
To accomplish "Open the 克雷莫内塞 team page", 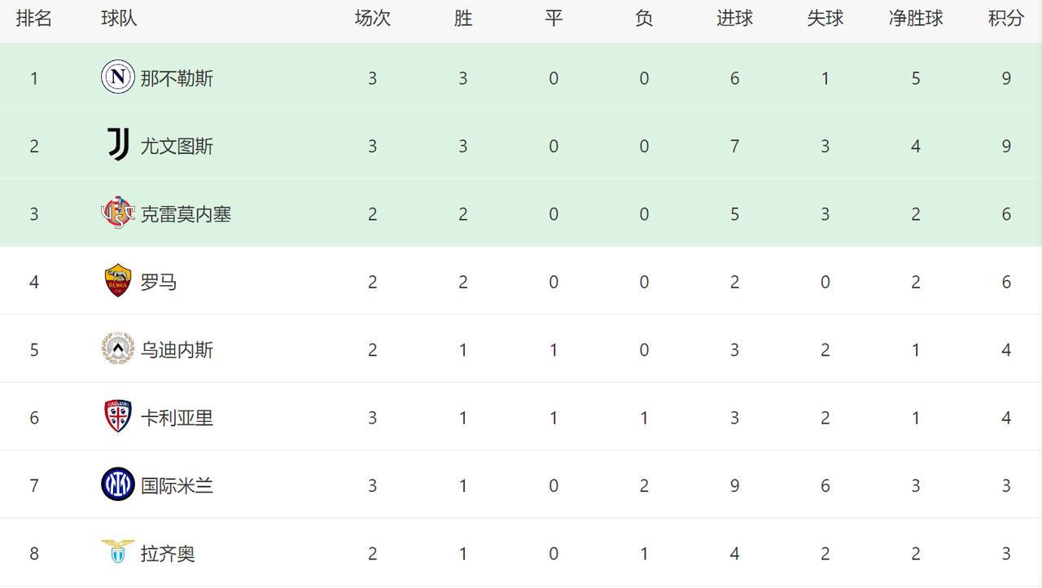I will [x=186, y=214].
